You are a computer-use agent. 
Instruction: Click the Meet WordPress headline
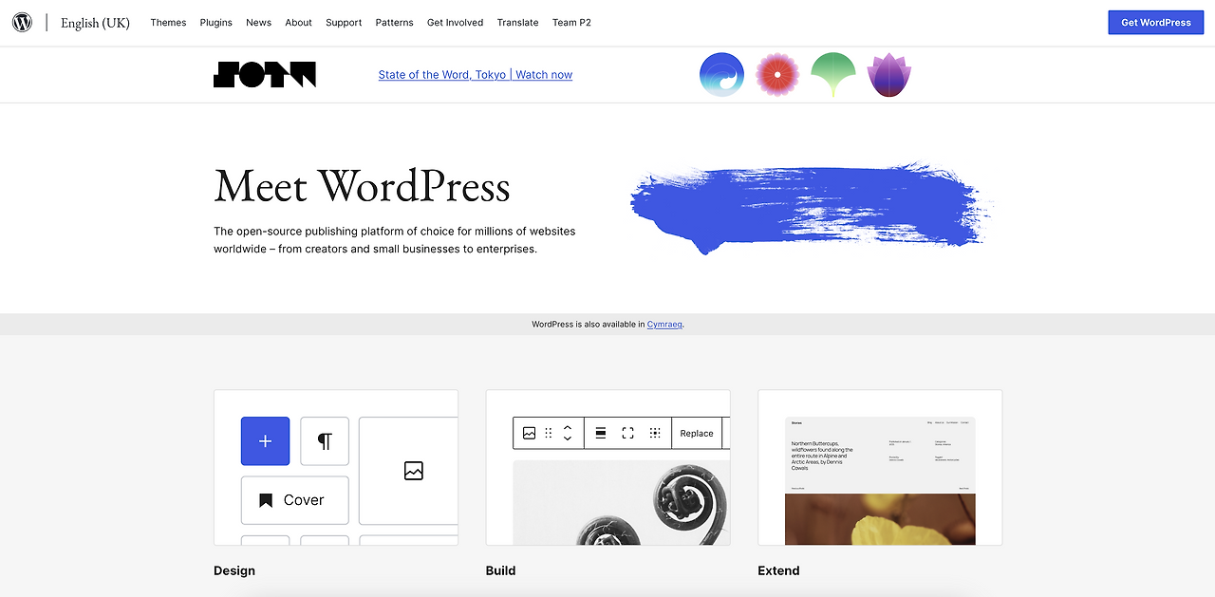[362, 186]
